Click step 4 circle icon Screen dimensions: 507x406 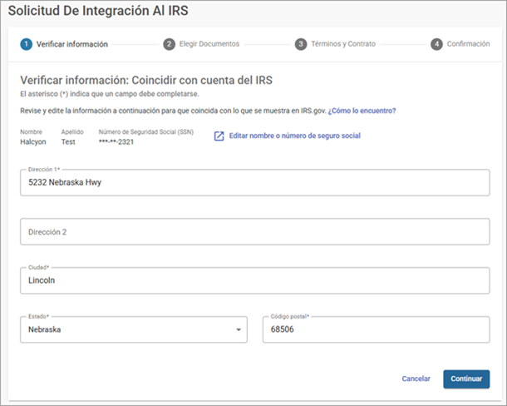tap(436, 44)
